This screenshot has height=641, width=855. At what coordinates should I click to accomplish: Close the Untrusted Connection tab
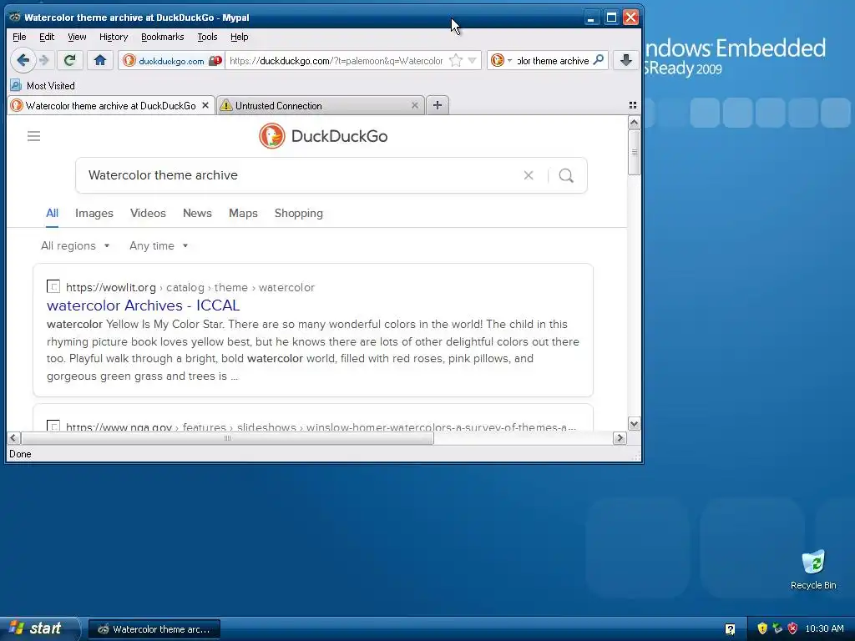[414, 105]
